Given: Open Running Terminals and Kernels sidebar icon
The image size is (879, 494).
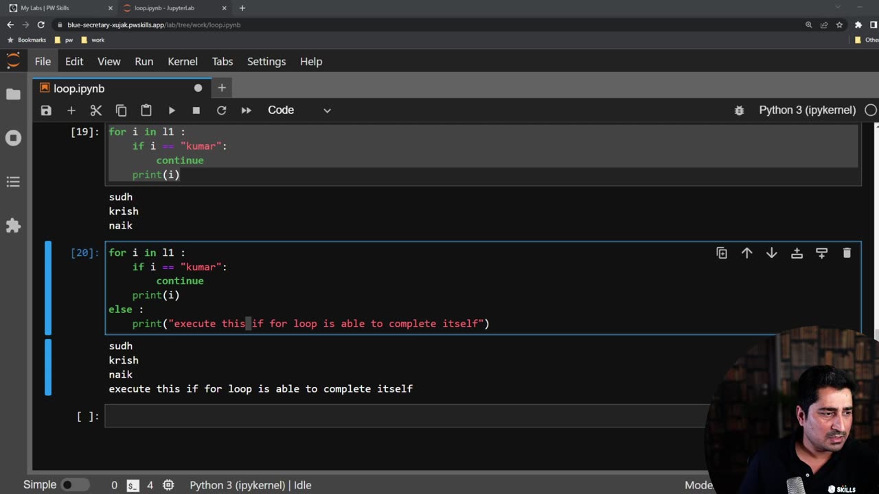Looking at the screenshot, I should (x=13, y=138).
